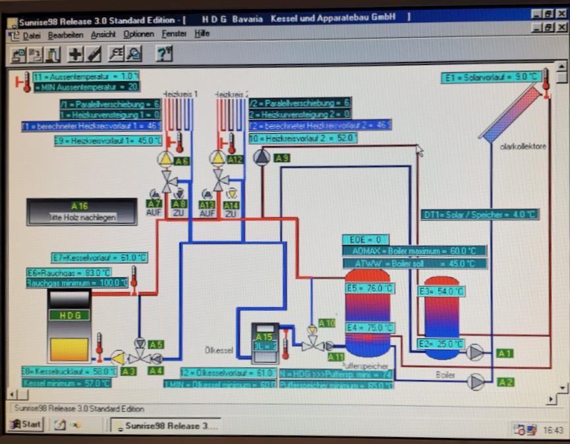Open the Hilfe menu
The width and height of the screenshot is (570, 444).
(202, 34)
